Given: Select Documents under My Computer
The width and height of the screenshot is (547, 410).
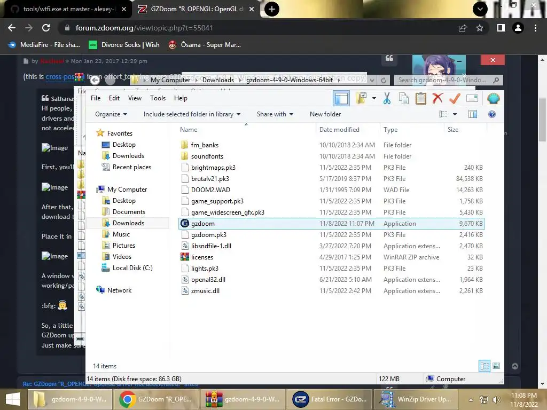Looking at the screenshot, I should click(129, 212).
